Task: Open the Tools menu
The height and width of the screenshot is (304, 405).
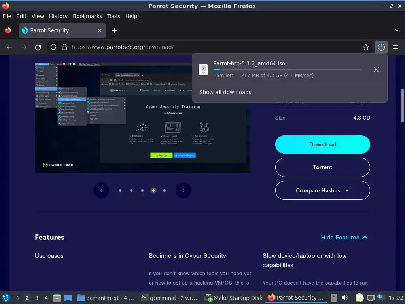Action: pos(114,16)
